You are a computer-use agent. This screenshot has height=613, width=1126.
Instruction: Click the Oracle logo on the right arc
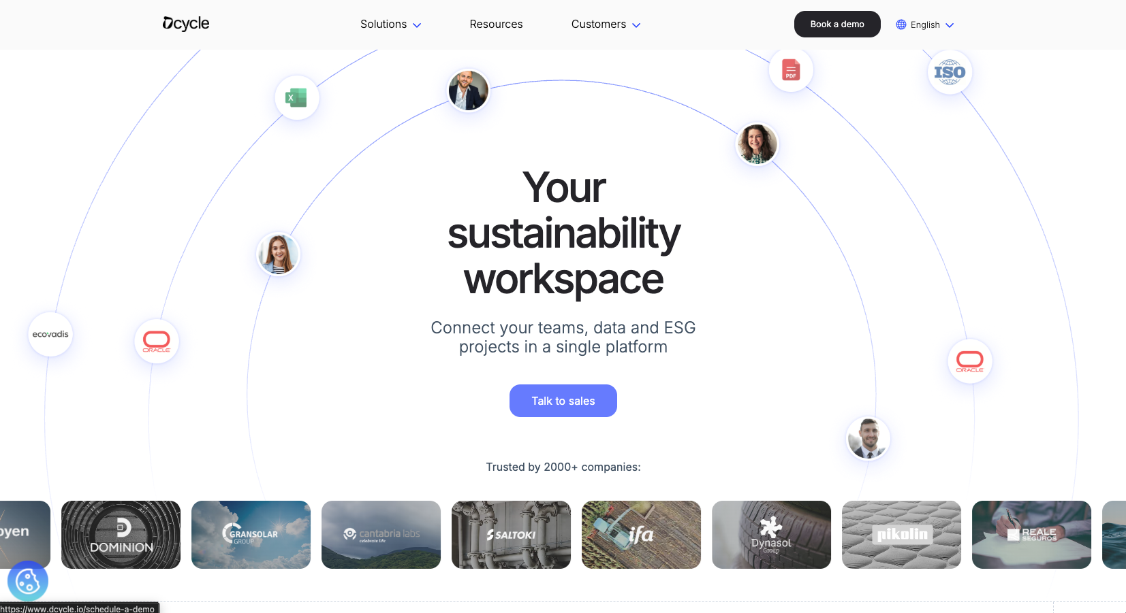click(x=969, y=361)
